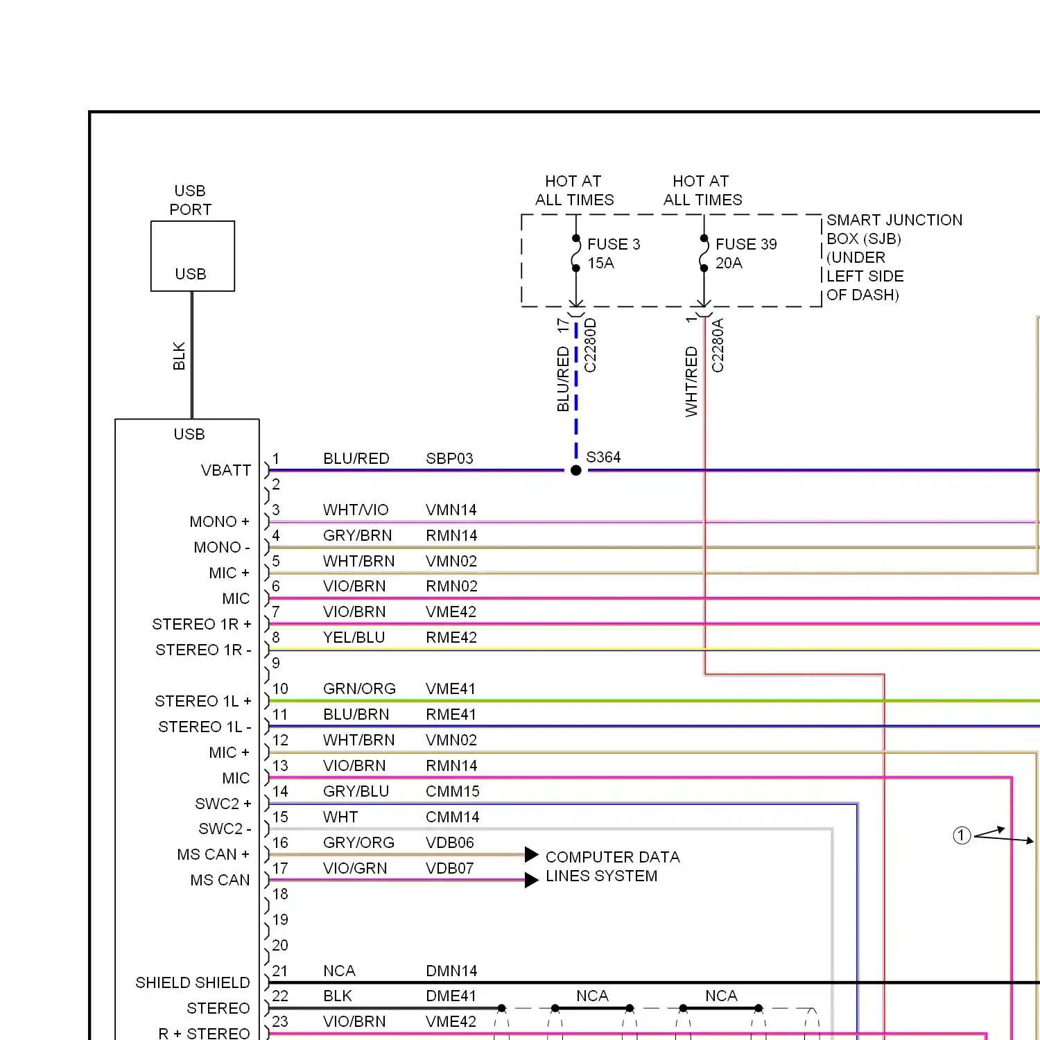Select the FUSE 39 20A label

click(745, 254)
